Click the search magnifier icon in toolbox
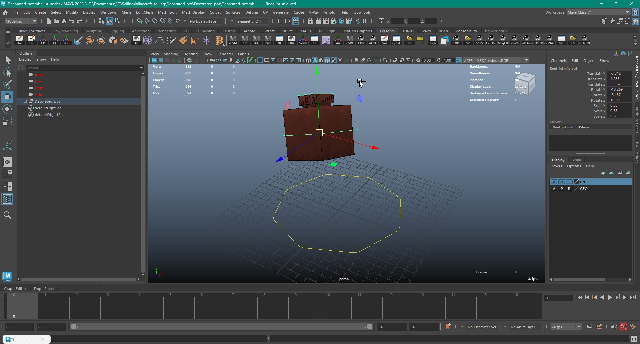This screenshot has width=640, height=344. pyautogui.click(x=7, y=215)
